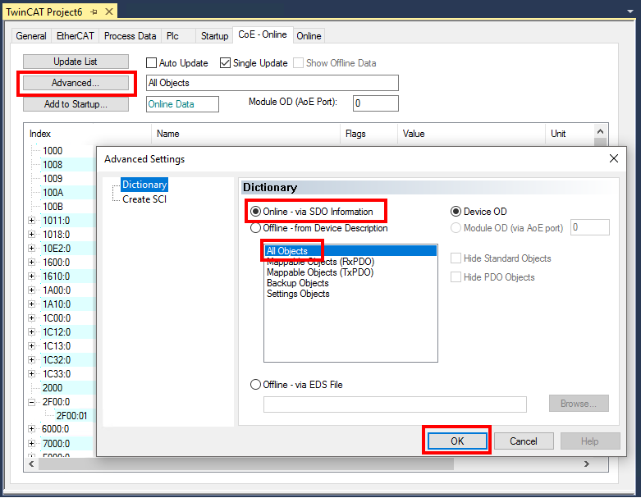The height and width of the screenshot is (498, 641).
Task: Switch to the Online tab
Action: (309, 36)
